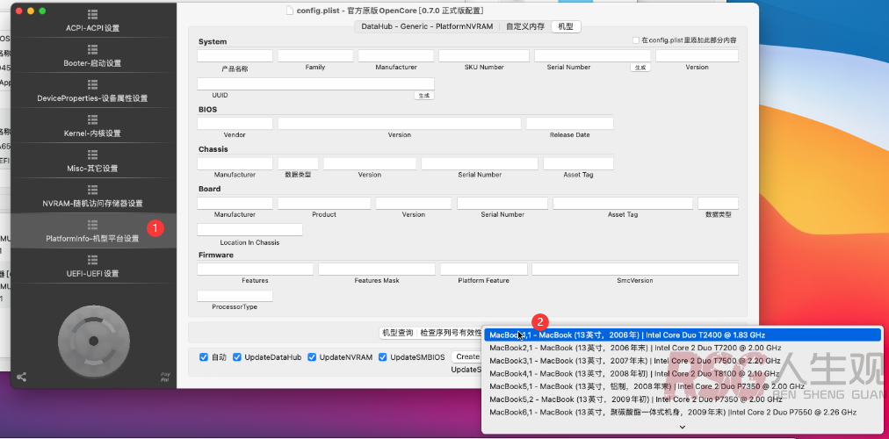The width and height of the screenshot is (889, 439).
Task: Click the UUID input field
Action: (315, 83)
